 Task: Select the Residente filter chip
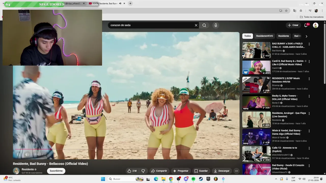tap(283, 36)
